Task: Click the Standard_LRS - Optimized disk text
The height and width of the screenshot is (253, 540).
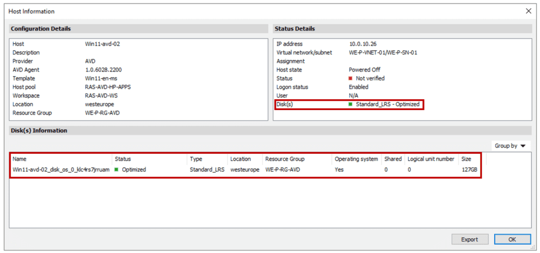Action: tap(388, 104)
